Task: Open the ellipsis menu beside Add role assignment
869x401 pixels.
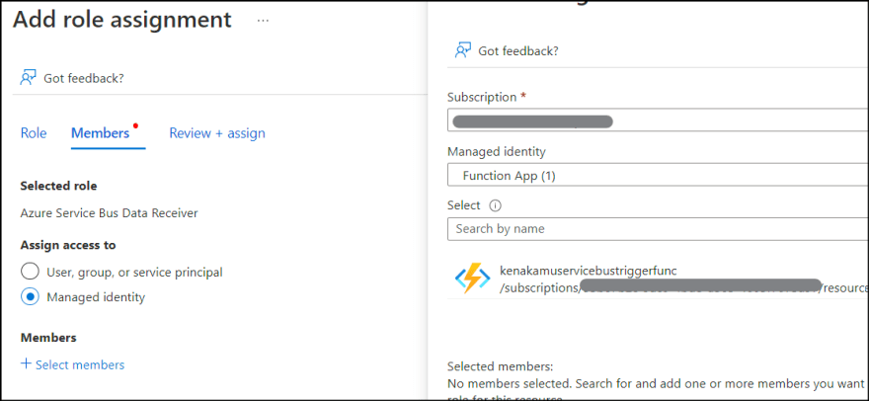Action: point(264,21)
